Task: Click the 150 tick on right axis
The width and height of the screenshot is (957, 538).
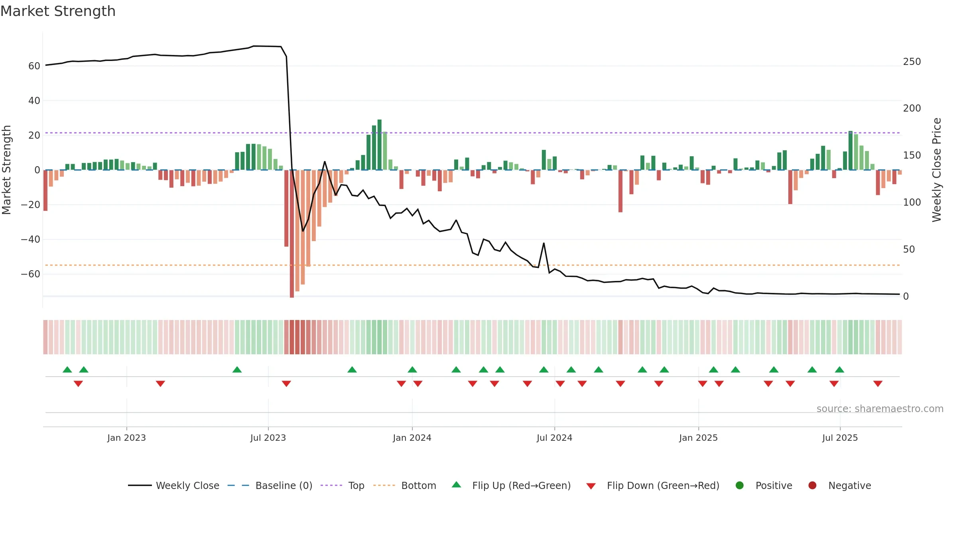Action: (912, 155)
